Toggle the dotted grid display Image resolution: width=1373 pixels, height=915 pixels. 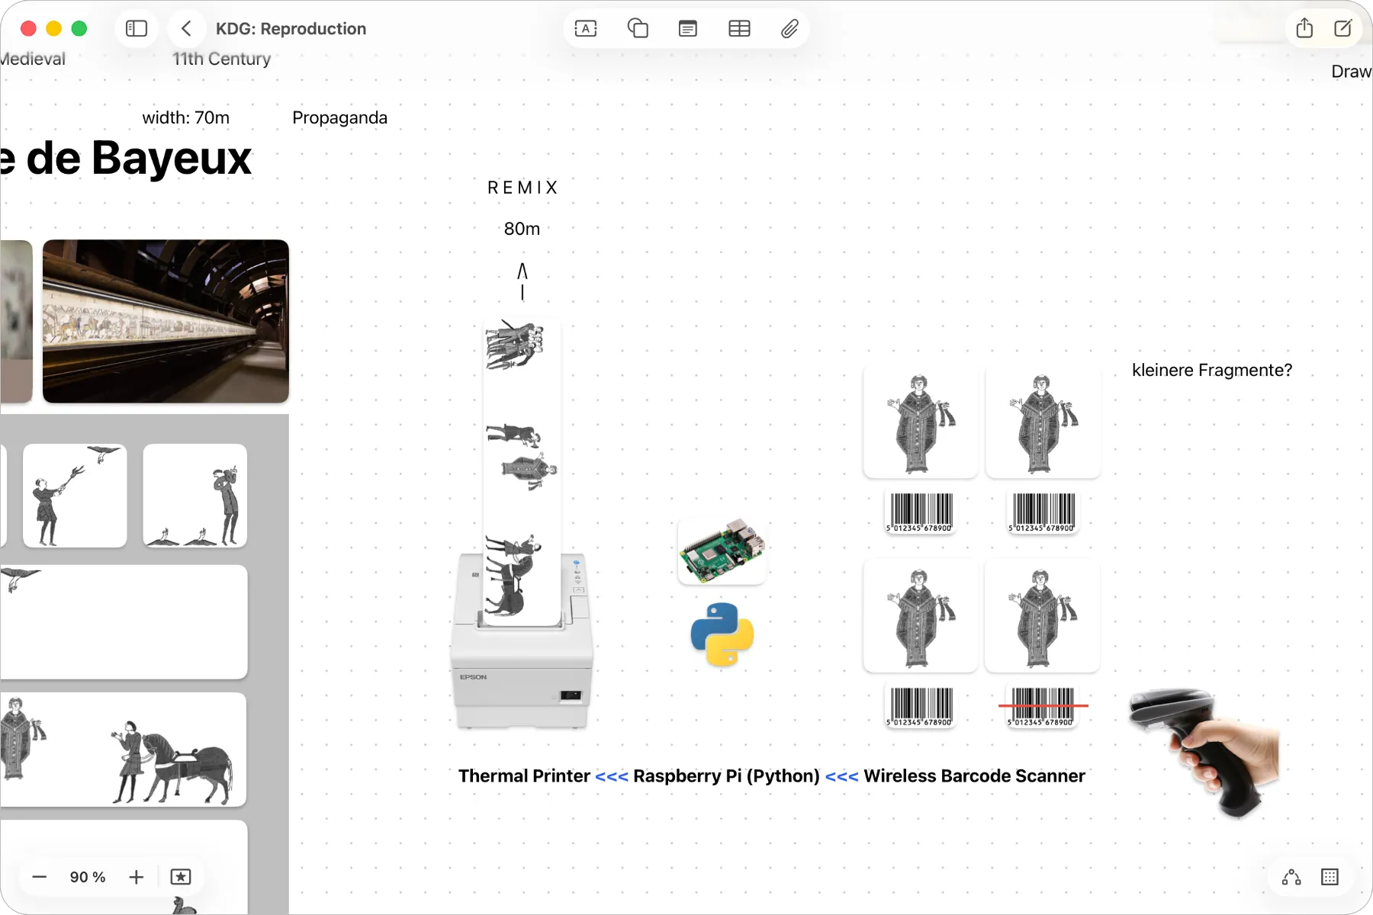pyautogui.click(x=1330, y=877)
